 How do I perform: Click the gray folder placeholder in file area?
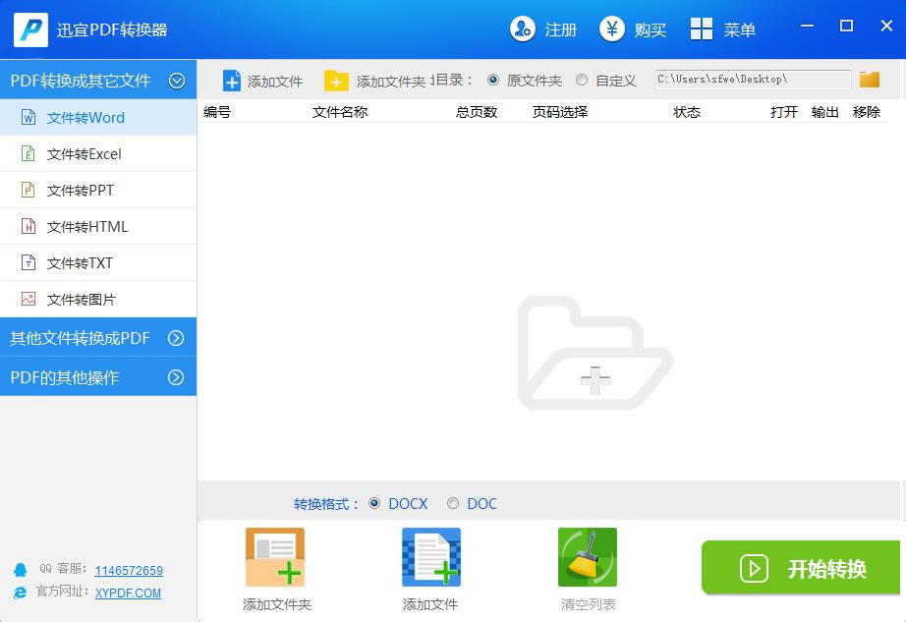coord(595,353)
